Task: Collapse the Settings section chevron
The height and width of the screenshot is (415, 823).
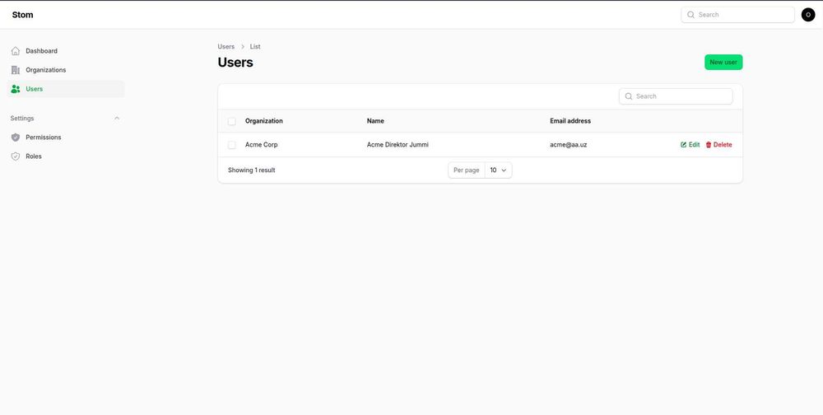Action: tap(117, 119)
